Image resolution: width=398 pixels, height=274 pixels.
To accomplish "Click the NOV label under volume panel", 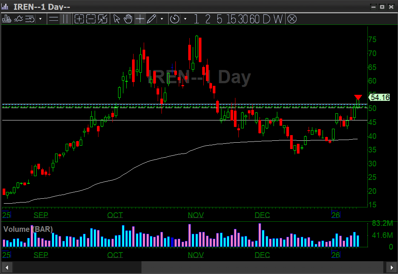I will (x=196, y=255).
